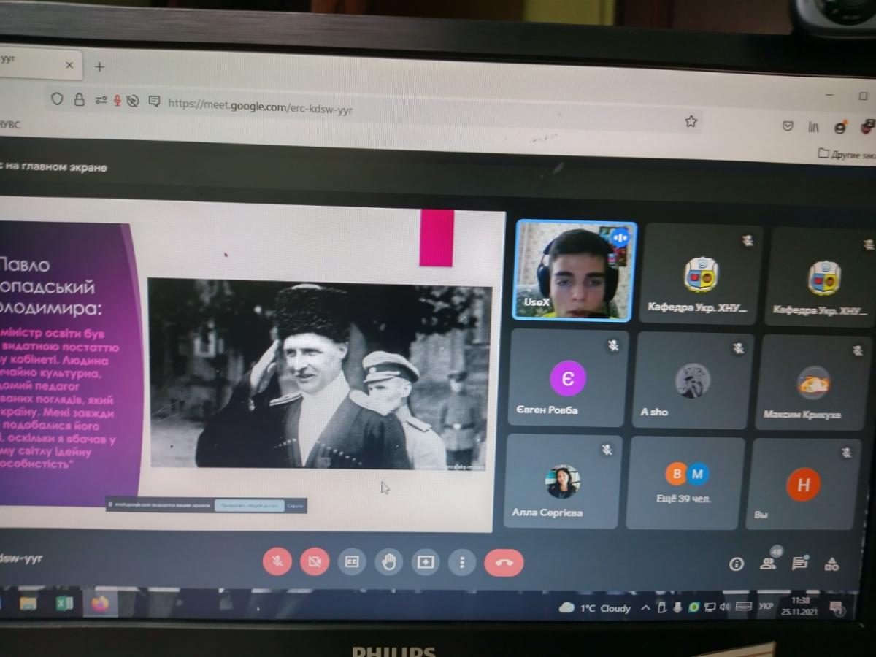Open other bookmarks folder
The height and width of the screenshot is (657, 876).
[846, 154]
